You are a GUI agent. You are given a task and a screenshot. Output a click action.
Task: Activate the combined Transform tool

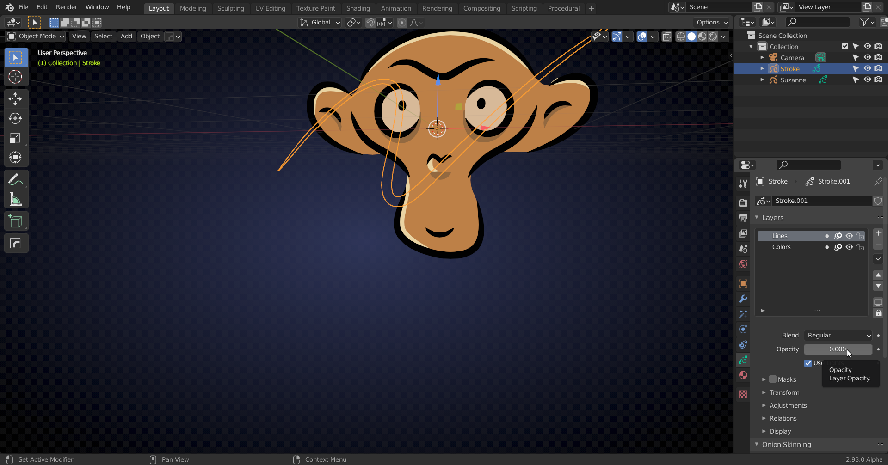pos(16,157)
